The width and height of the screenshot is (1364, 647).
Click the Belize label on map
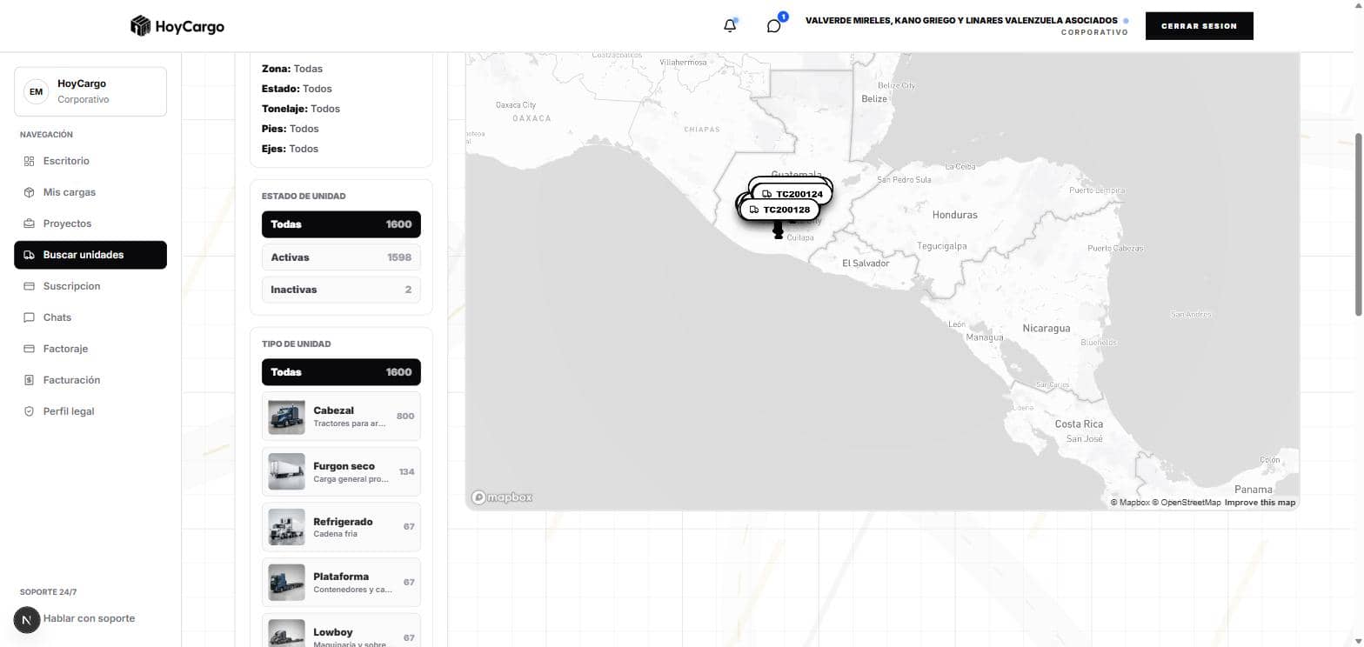[x=874, y=99]
